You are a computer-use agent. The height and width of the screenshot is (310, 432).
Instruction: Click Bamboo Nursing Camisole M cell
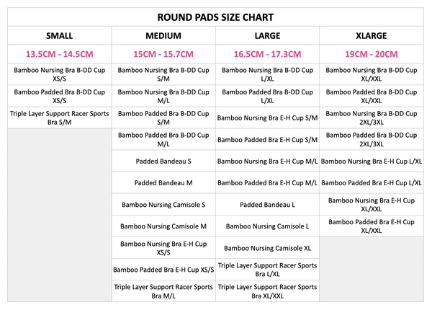click(x=163, y=226)
